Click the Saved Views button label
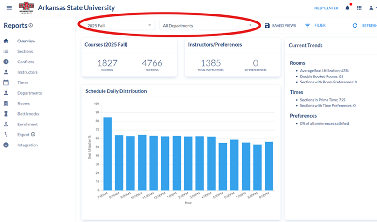377x222 pixels. (x=284, y=26)
